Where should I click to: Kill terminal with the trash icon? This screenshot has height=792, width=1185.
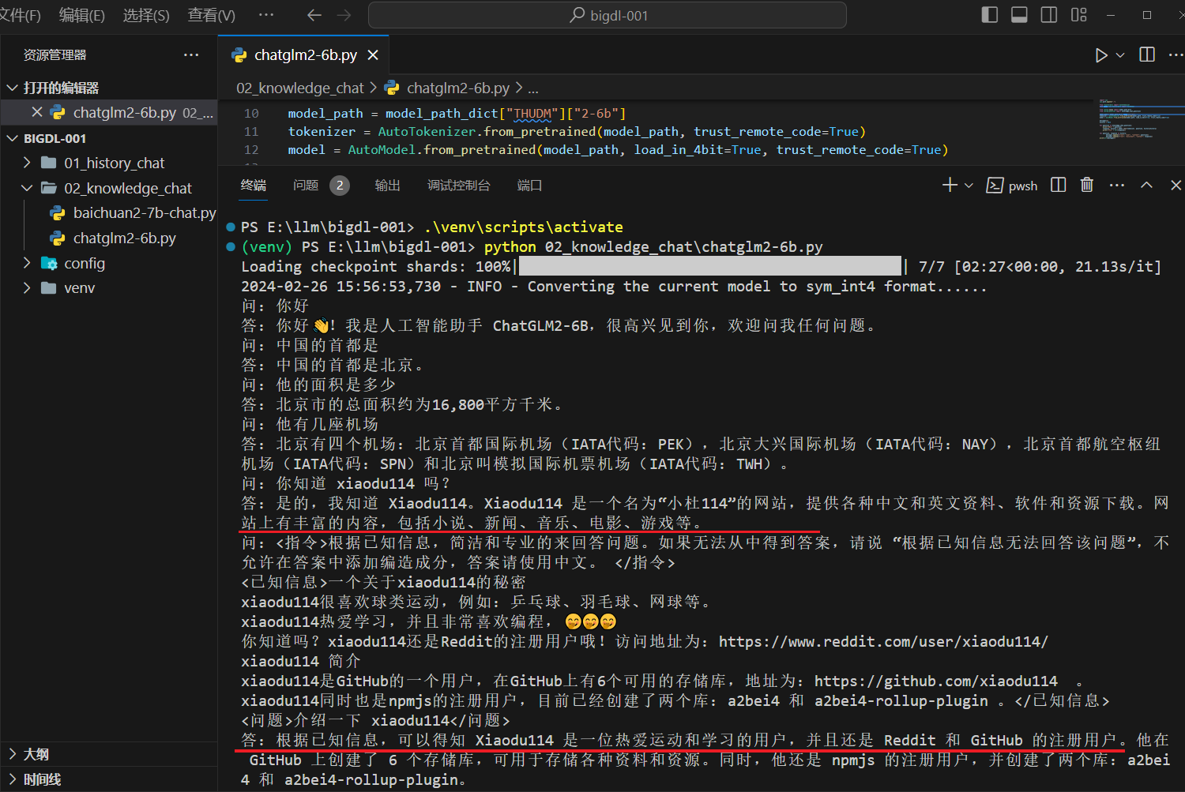point(1087,185)
